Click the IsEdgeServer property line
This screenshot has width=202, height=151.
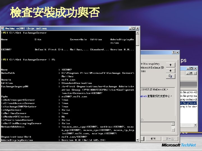(x=36, y=110)
